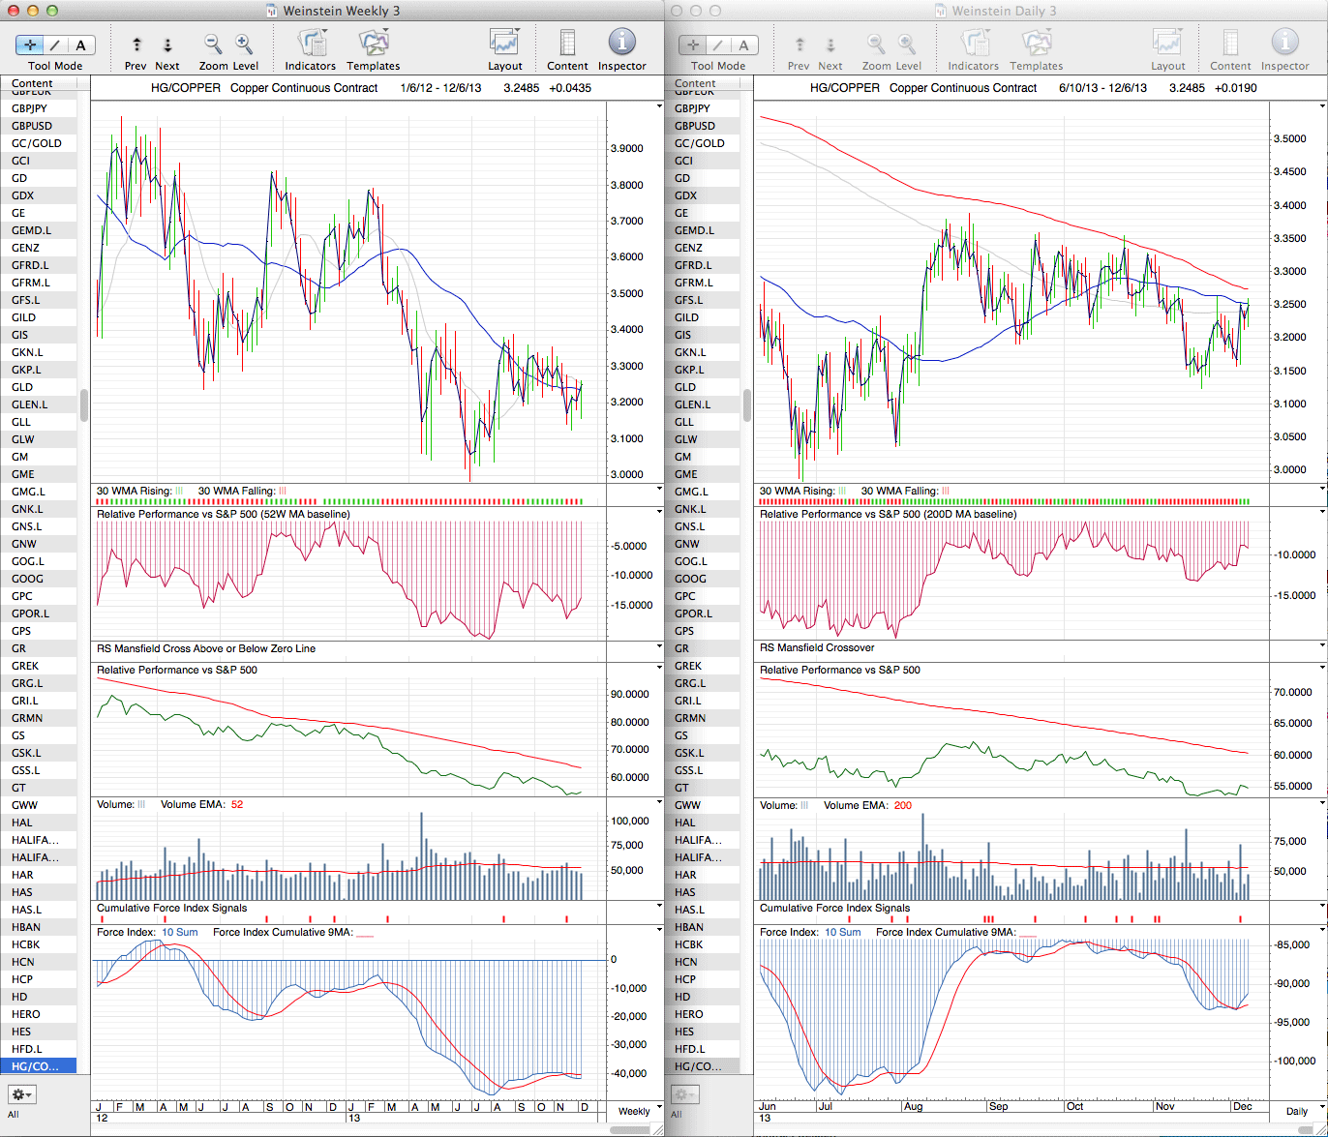Open Indicators in the Weekly window toolbar
1328x1137 pixels.
coord(311,43)
